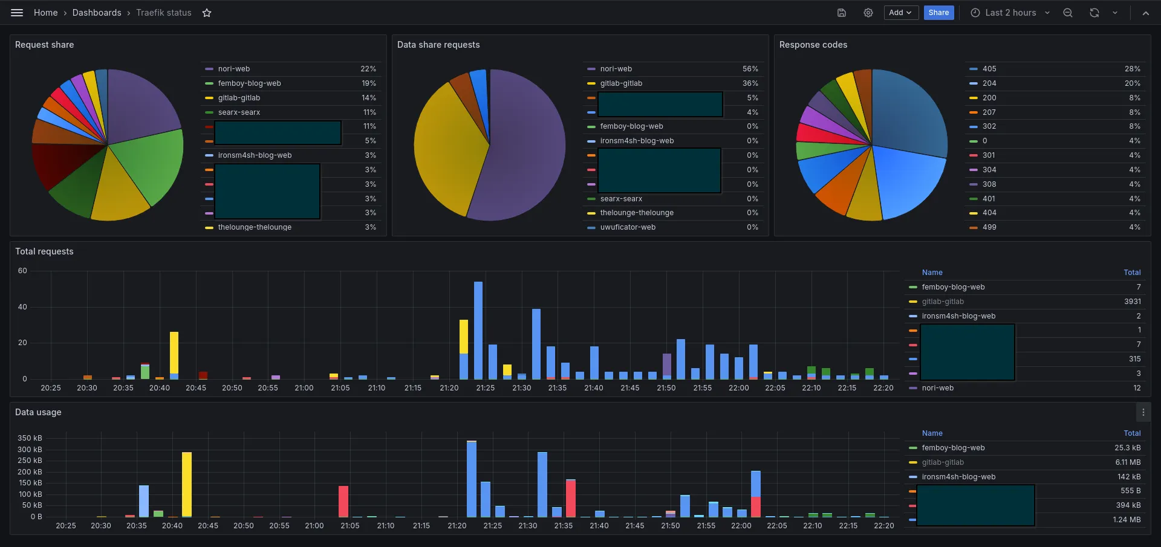1161x547 pixels.
Task: Click the save dashboard icon
Action: pyautogui.click(x=841, y=13)
